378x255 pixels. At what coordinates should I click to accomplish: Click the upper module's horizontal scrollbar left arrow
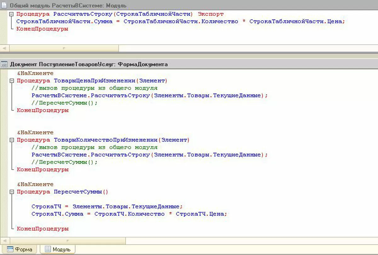click(4, 48)
